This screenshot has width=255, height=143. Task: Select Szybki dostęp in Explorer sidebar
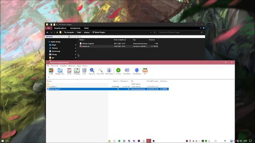coord(54,42)
